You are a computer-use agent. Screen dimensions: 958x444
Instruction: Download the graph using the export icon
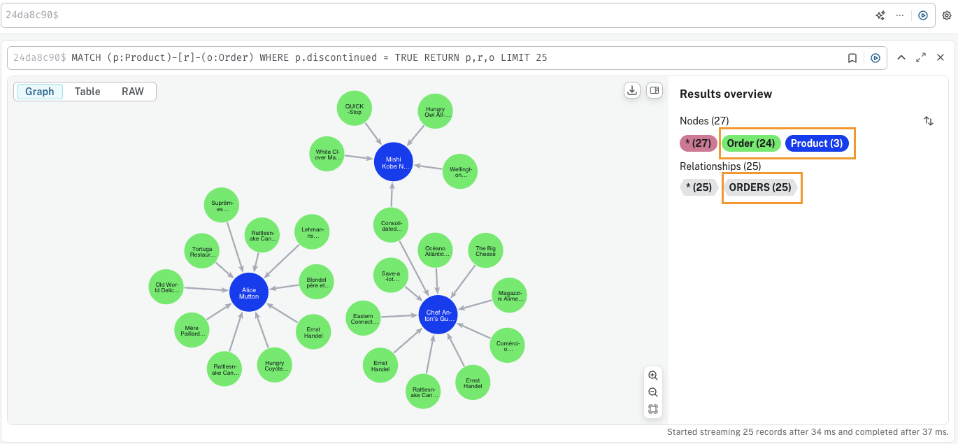click(x=632, y=90)
